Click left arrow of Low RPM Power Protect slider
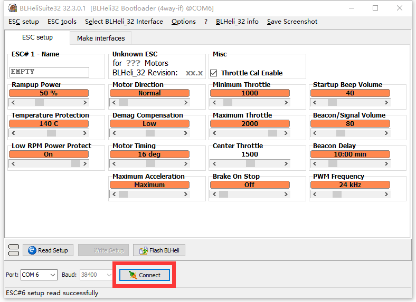Viewport: 416px width, 302px height. click(x=13, y=164)
